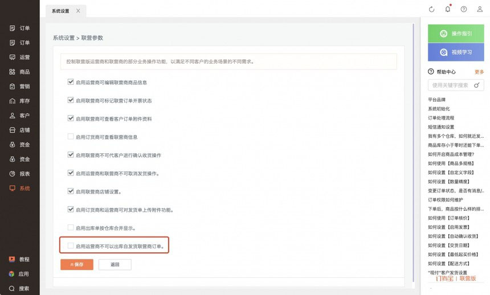The width and height of the screenshot is (490, 295).
Task: Open the user account profile icon
Action: pyautogui.click(x=480, y=9)
